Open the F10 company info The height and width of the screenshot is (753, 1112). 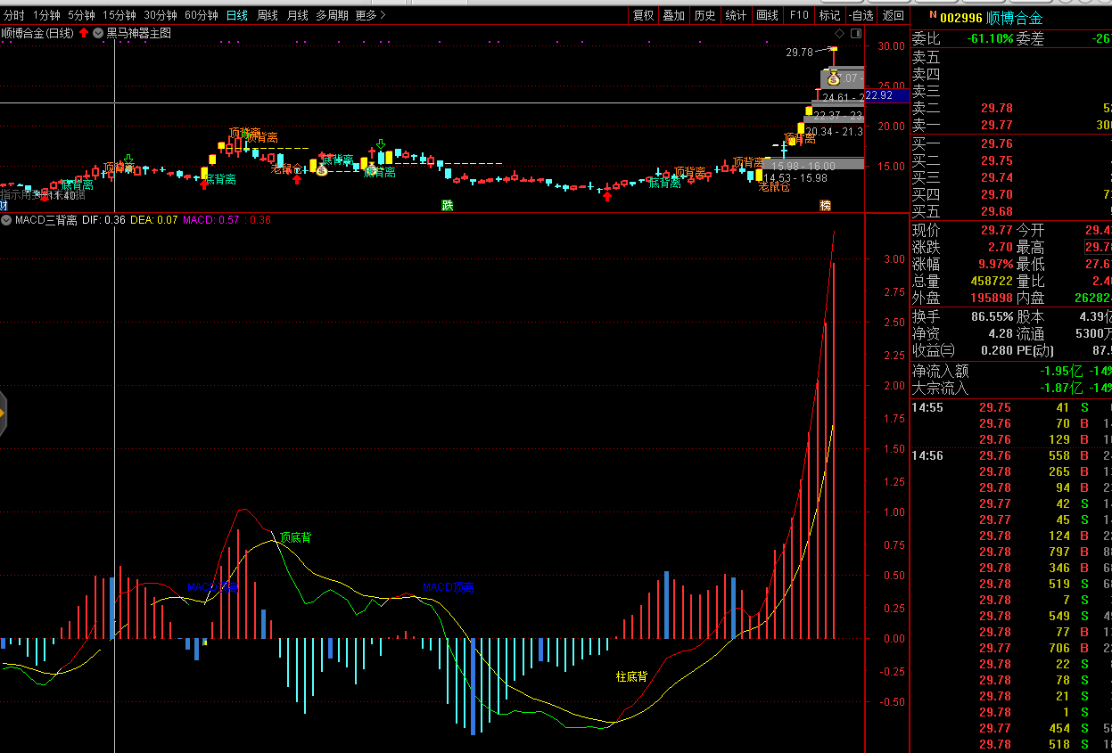click(799, 15)
